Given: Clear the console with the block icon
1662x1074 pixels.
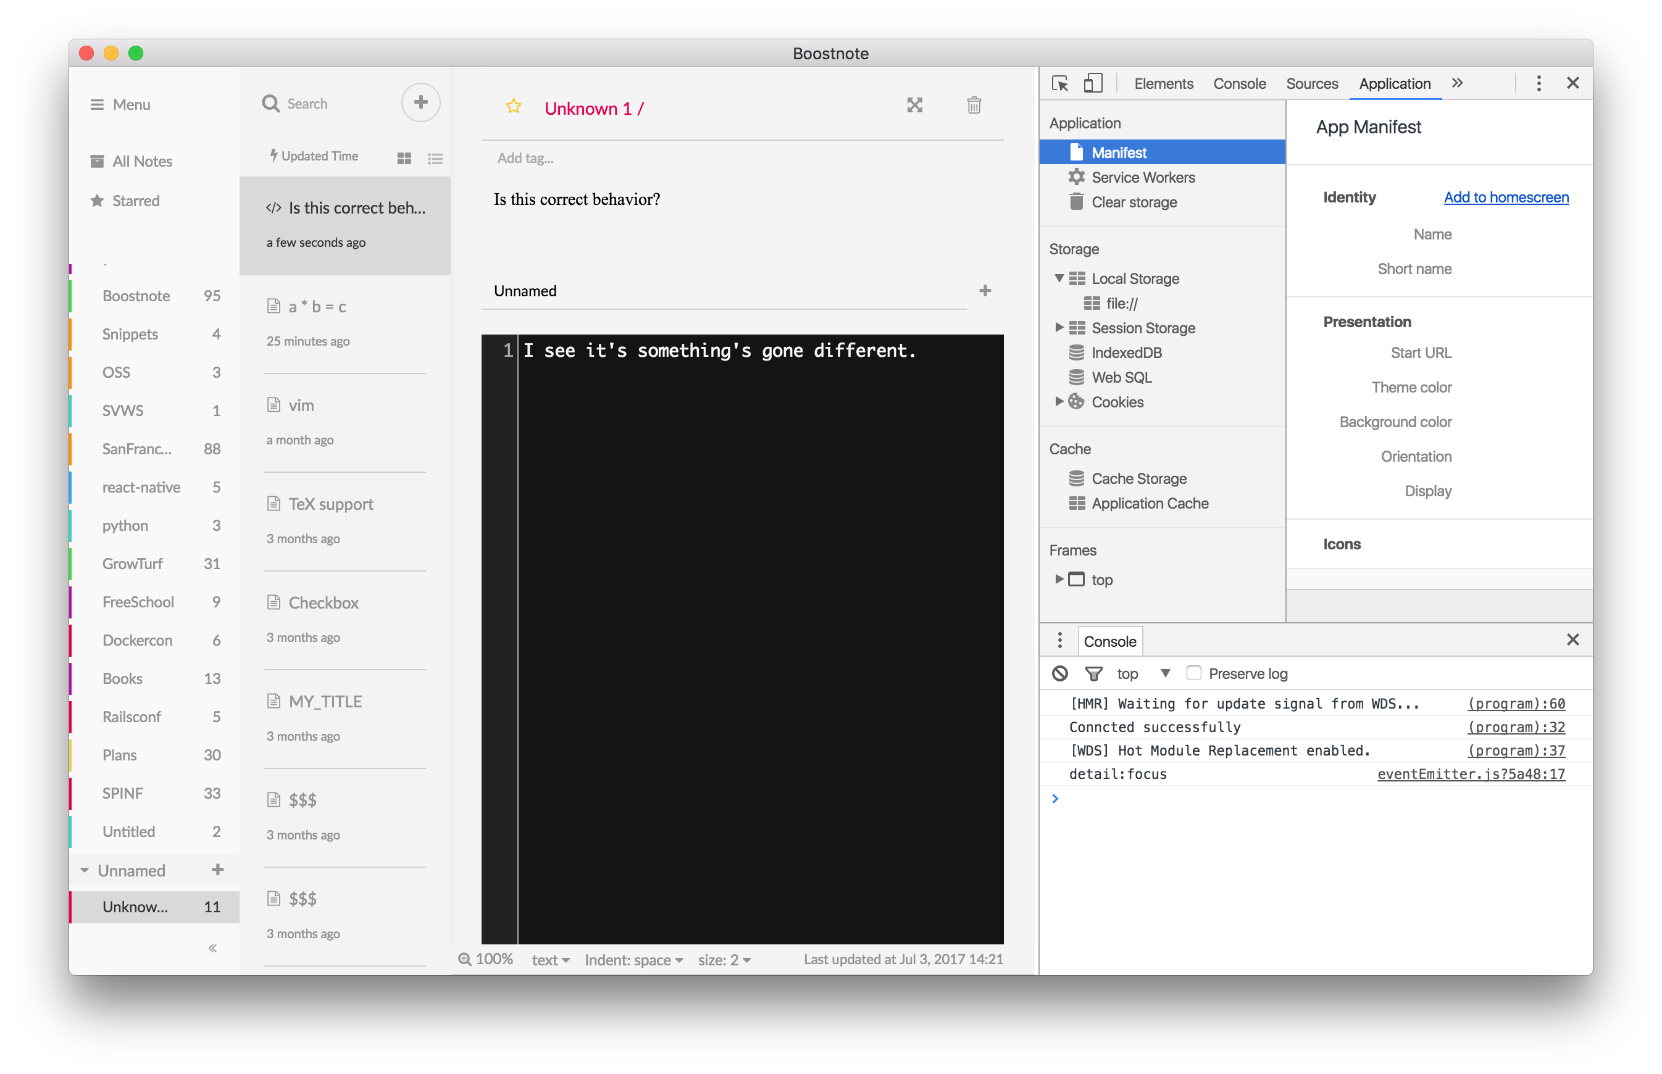Looking at the screenshot, I should pyautogui.click(x=1061, y=673).
